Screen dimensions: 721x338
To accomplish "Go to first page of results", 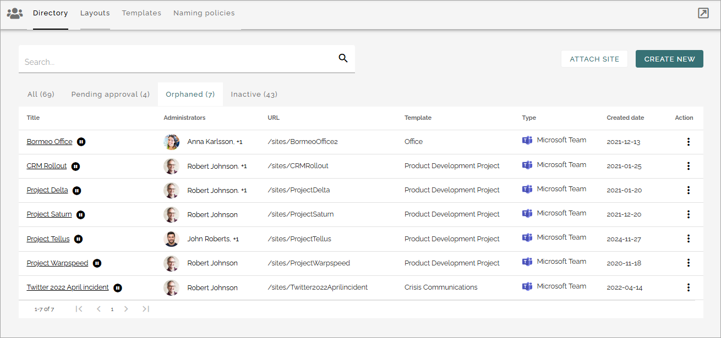I will (x=79, y=309).
